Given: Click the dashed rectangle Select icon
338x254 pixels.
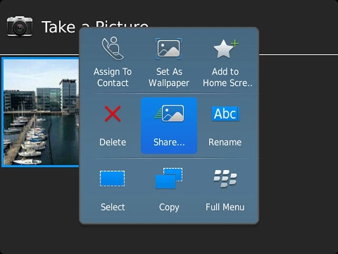Looking at the screenshot, I should [112, 179].
